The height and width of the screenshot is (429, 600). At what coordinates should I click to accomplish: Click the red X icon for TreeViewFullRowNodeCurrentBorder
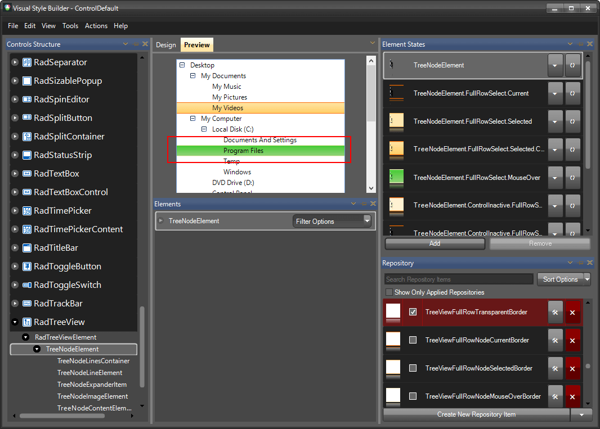(x=573, y=340)
